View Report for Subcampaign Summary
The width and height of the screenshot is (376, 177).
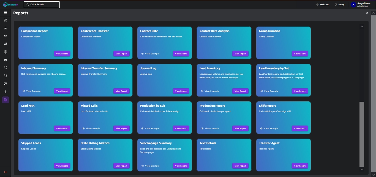coord(181,166)
